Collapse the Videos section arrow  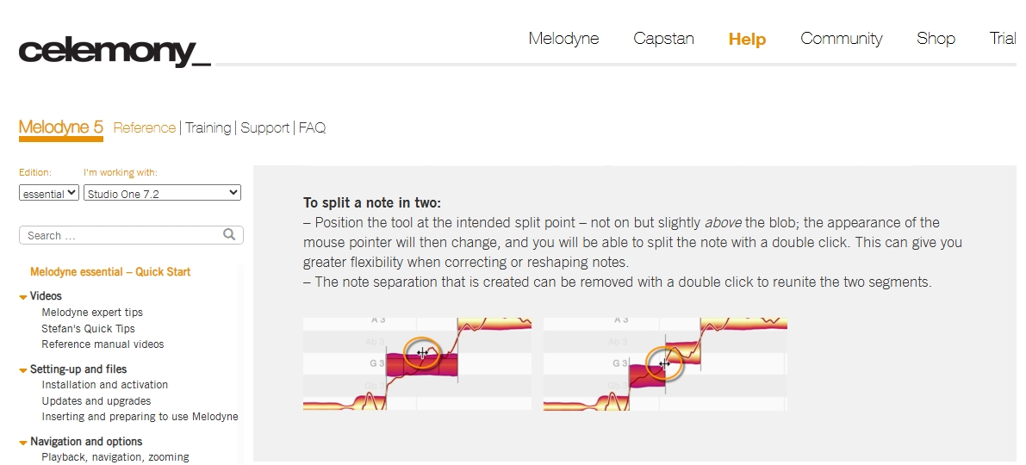(x=23, y=297)
